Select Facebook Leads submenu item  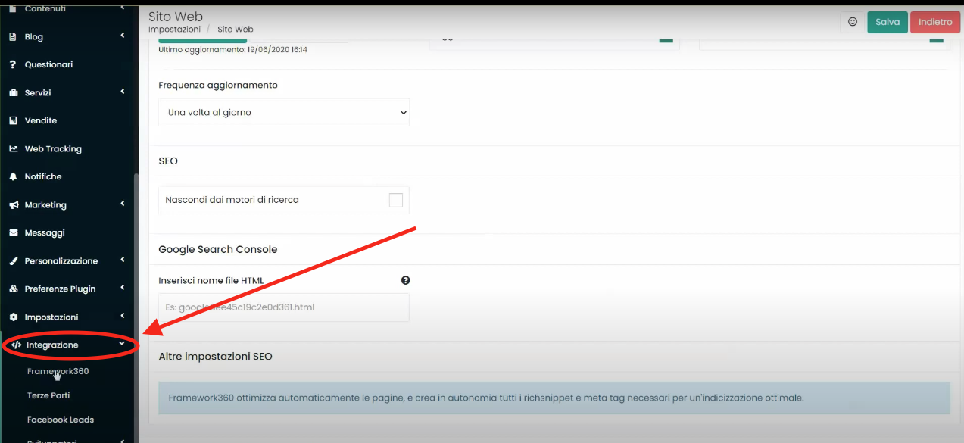point(61,420)
